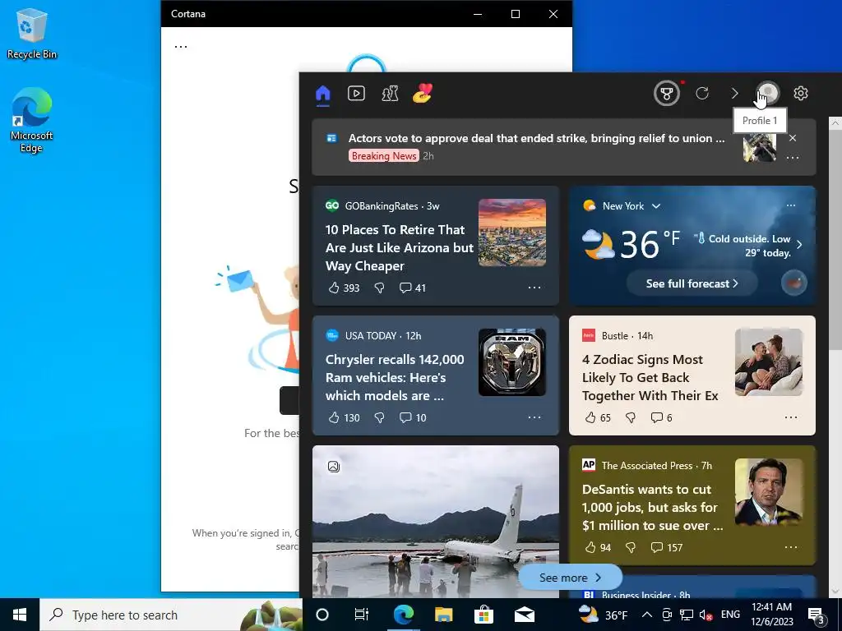Open the Play games tab with chess icon

[x=390, y=94]
